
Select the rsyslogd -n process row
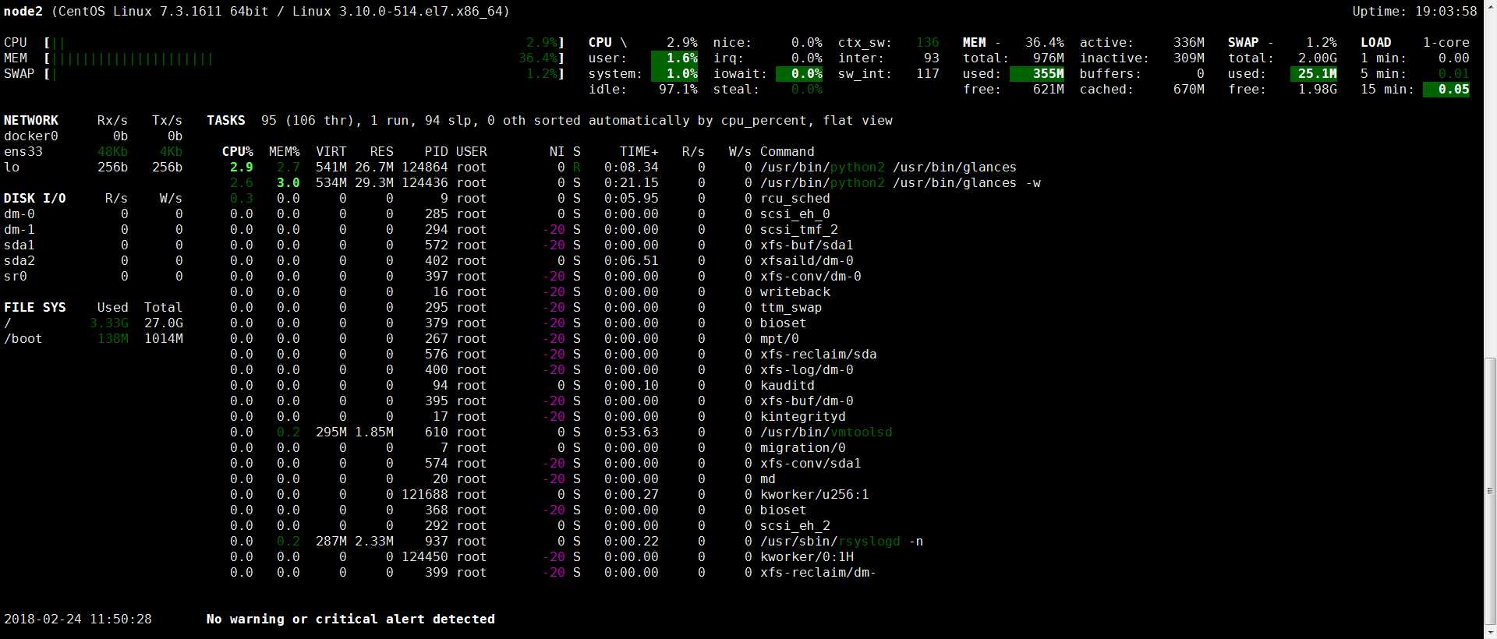(577, 542)
